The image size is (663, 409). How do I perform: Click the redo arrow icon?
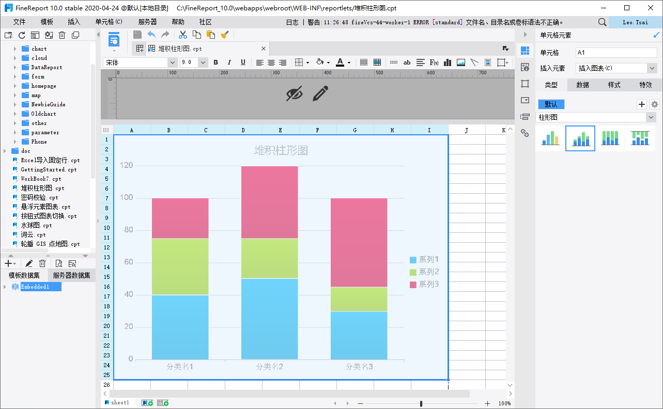pos(165,35)
